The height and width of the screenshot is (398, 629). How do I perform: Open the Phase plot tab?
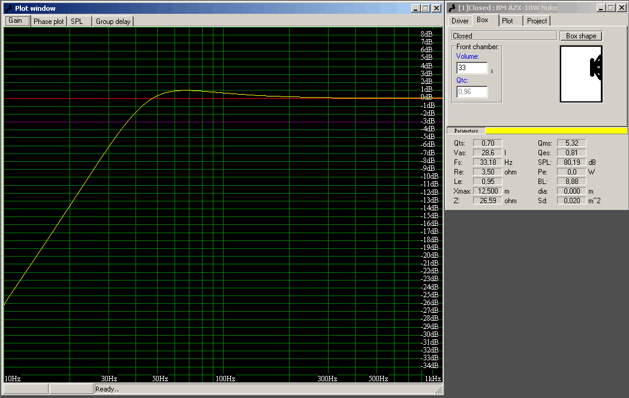click(x=49, y=22)
